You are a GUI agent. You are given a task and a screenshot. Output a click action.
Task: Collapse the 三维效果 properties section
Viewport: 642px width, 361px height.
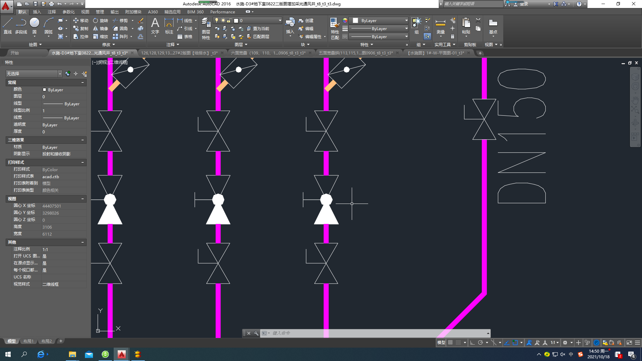[x=83, y=140]
